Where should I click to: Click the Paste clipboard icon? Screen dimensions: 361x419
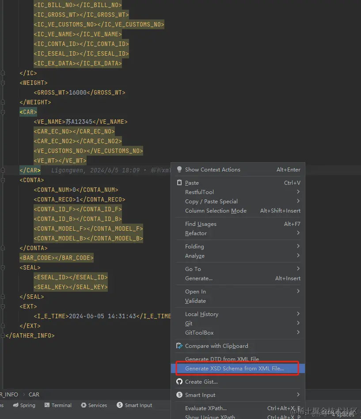pyautogui.click(x=179, y=183)
